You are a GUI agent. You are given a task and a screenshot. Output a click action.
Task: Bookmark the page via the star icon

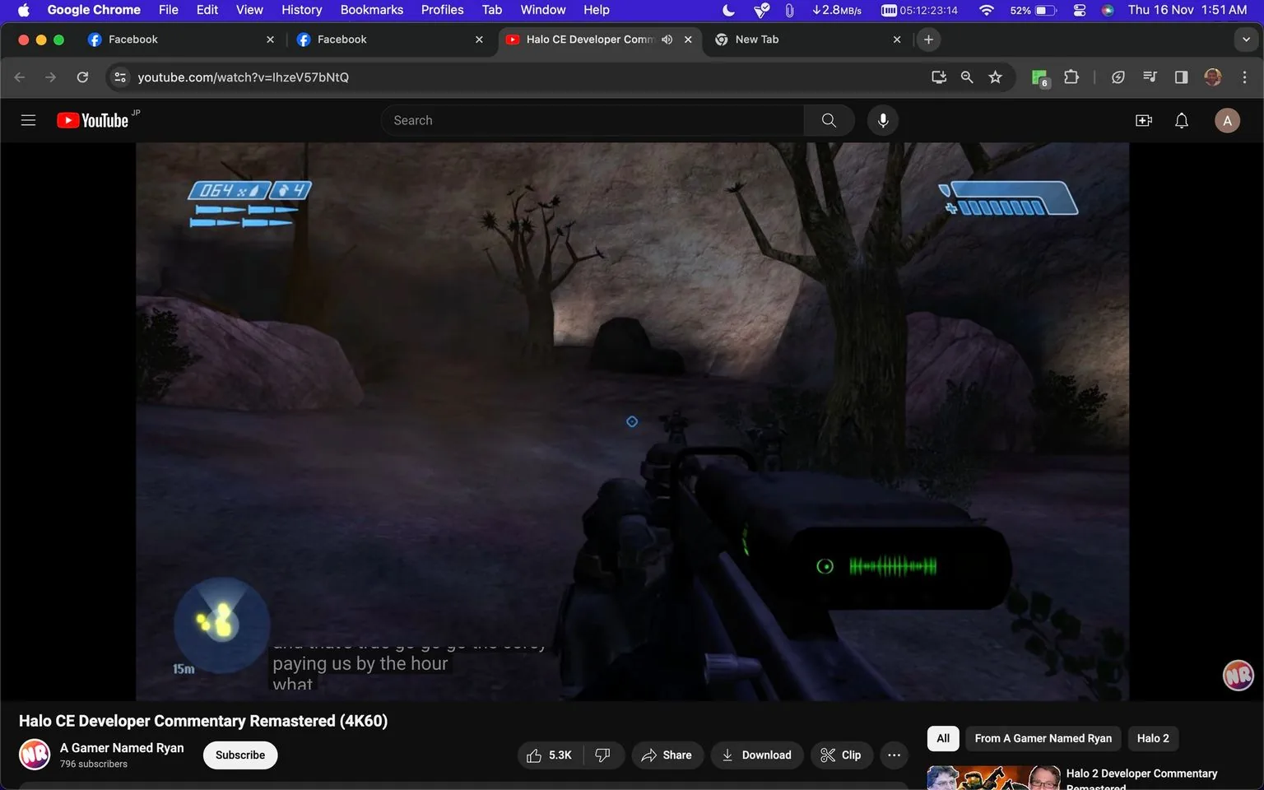tap(995, 77)
